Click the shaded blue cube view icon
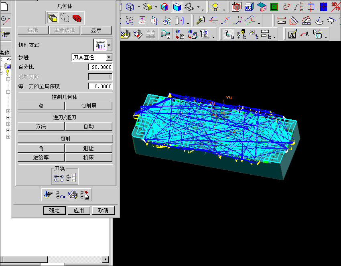341x266 pixels. pyautogui.click(x=177, y=7)
